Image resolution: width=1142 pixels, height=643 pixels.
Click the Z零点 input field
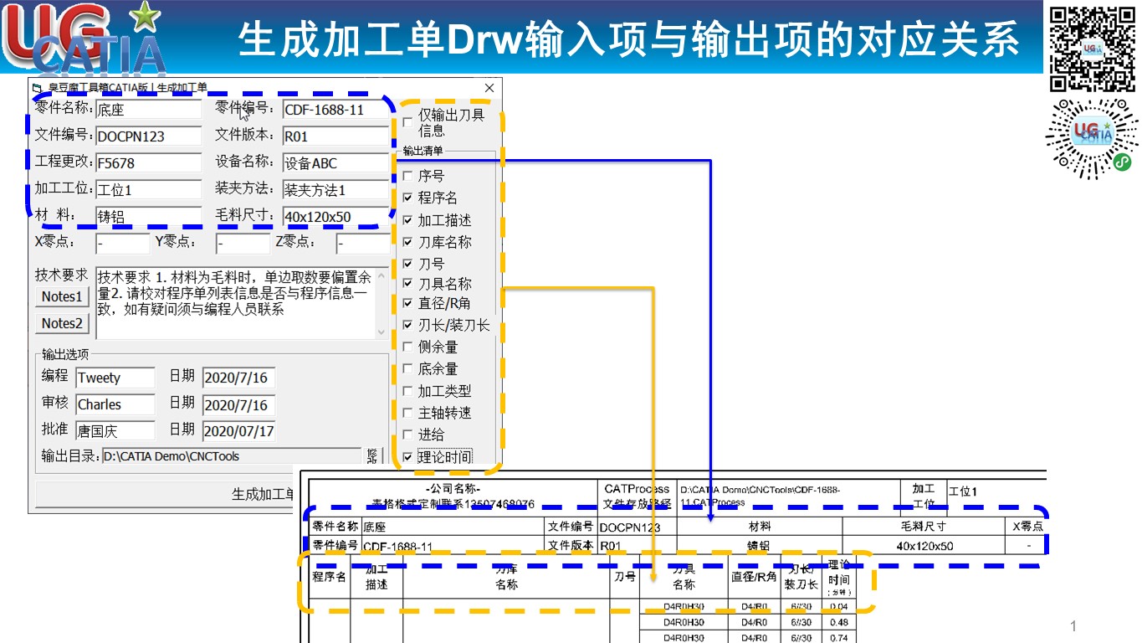click(x=363, y=244)
